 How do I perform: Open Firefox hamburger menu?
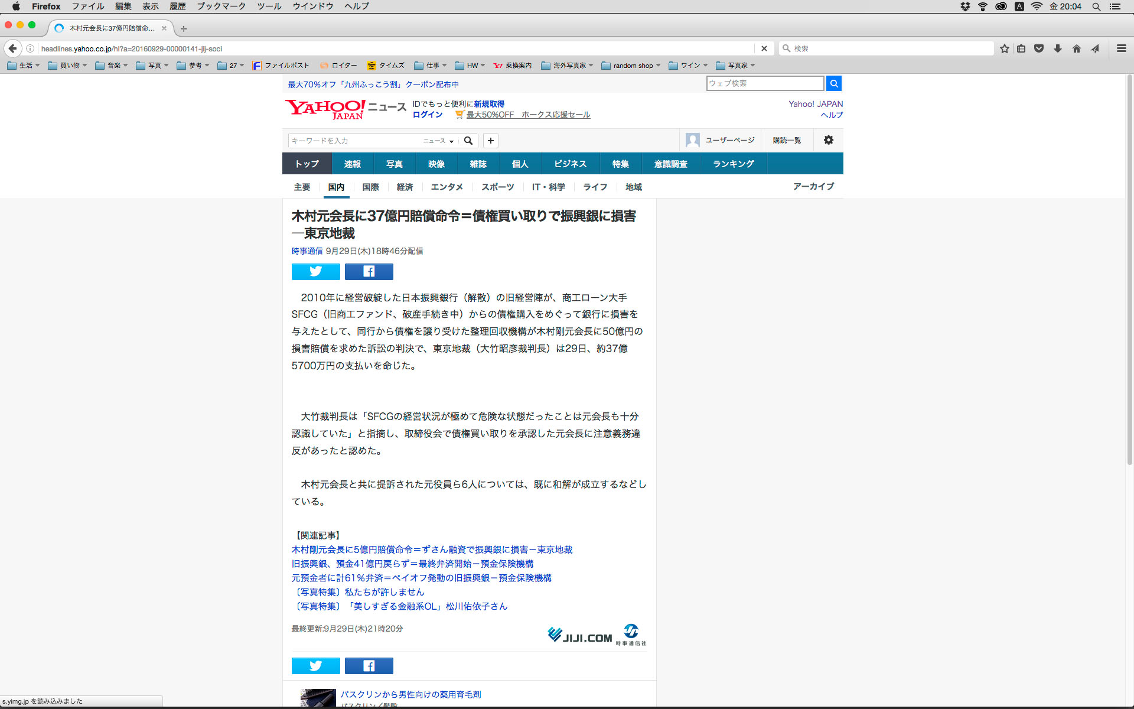1121,48
